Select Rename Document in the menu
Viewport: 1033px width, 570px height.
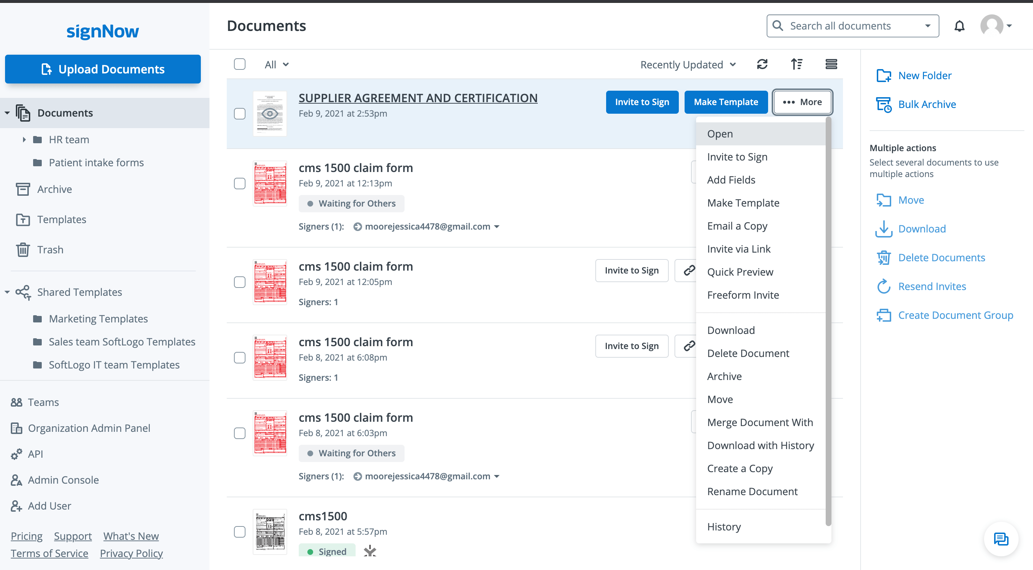coord(752,492)
